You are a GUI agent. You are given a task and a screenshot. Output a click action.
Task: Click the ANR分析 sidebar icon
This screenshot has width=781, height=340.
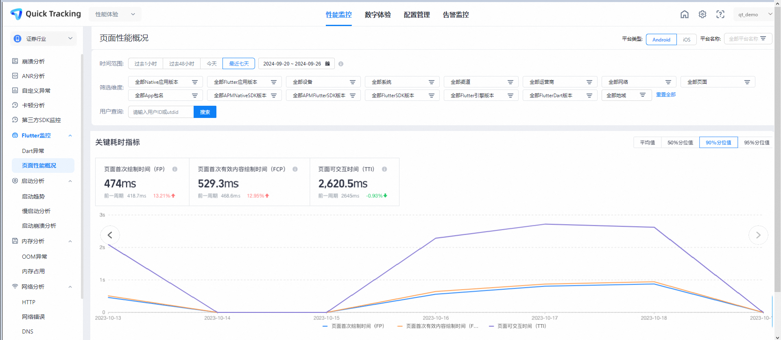15,76
